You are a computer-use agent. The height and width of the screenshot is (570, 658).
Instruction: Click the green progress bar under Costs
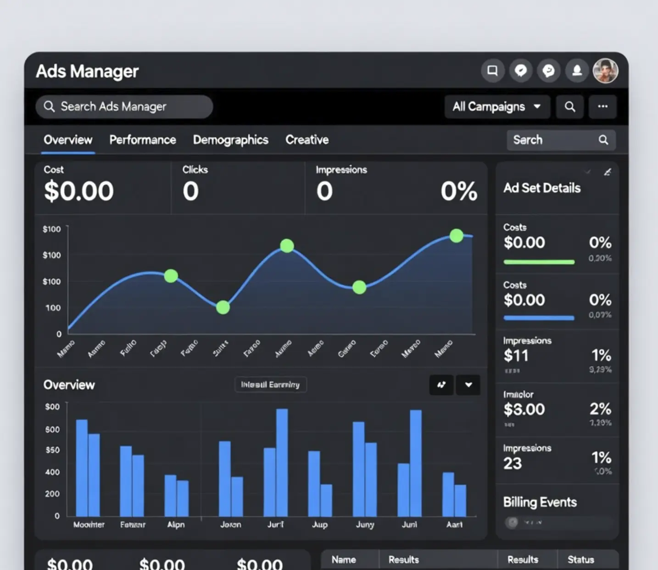pyautogui.click(x=539, y=262)
